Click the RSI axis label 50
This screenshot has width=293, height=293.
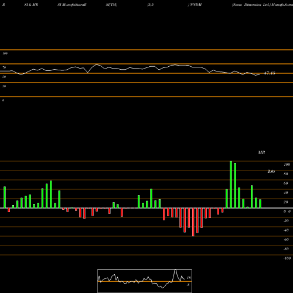[4, 77]
